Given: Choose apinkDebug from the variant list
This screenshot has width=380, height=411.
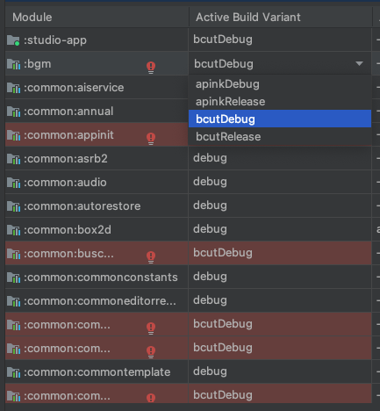Looking at the screenshot, I should pyautogui.click(x=280, y=84).
